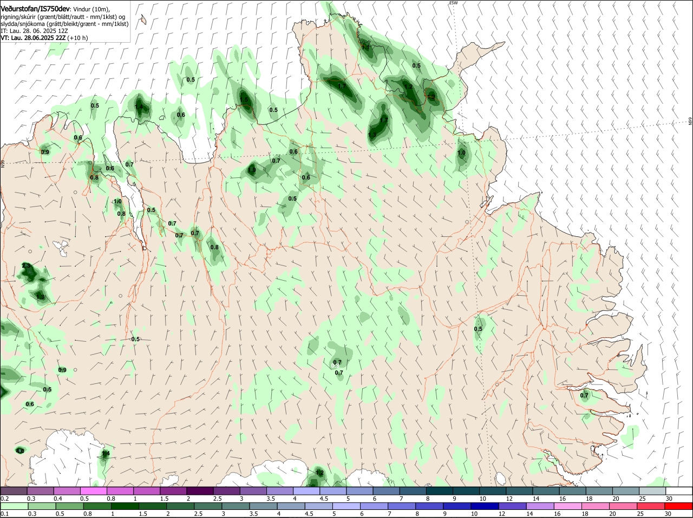Image resolution: width=693 pixels, height=518 pixels.
Task: Click the dark green swatch between 1 and 1.5
Action: pos(125,506)
